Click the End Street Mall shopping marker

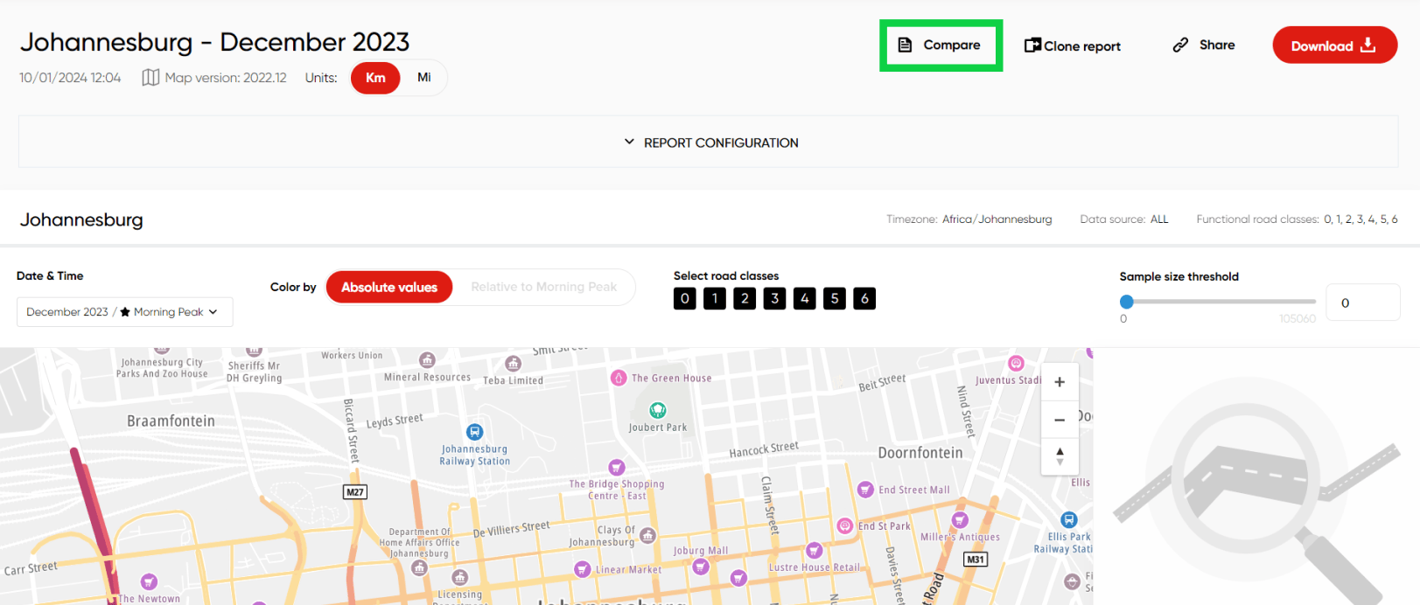pyautogui.click(x=865, y=490)
